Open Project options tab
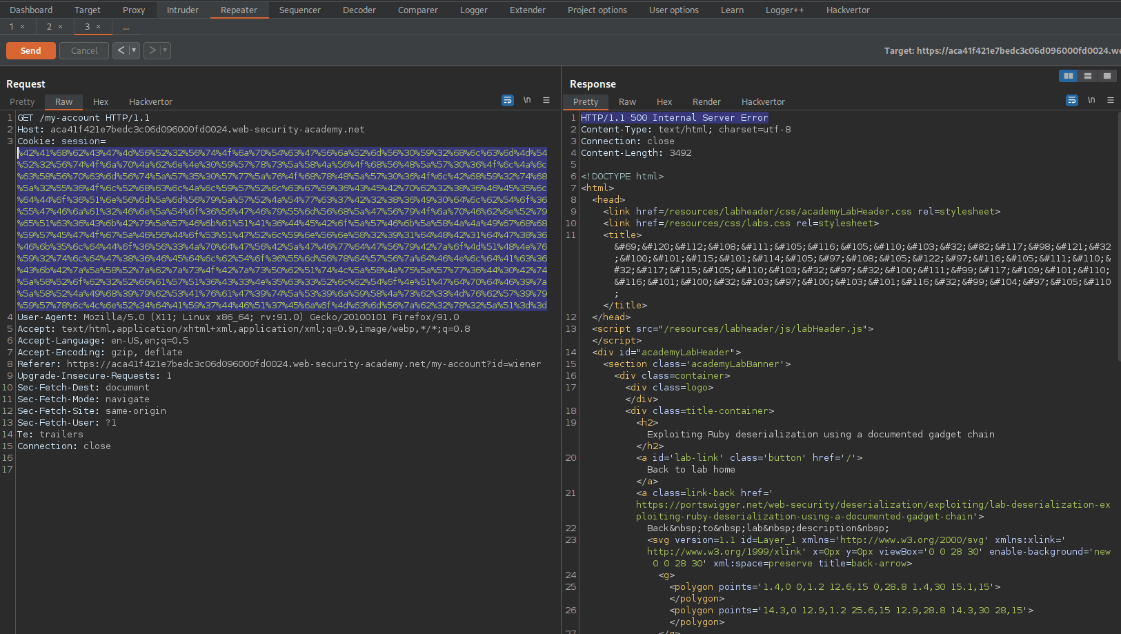Screen dimensions: 1121x634 point(597,10)
